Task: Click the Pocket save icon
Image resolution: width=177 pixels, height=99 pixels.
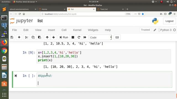Action: 139,14
